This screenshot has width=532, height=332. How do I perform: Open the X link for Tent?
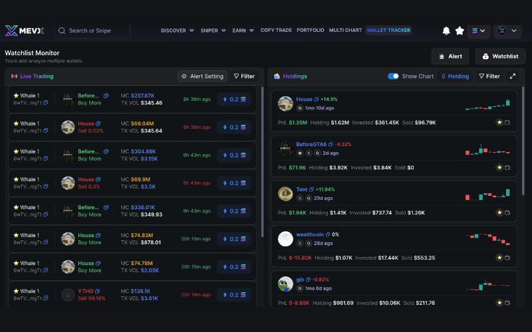300,198
